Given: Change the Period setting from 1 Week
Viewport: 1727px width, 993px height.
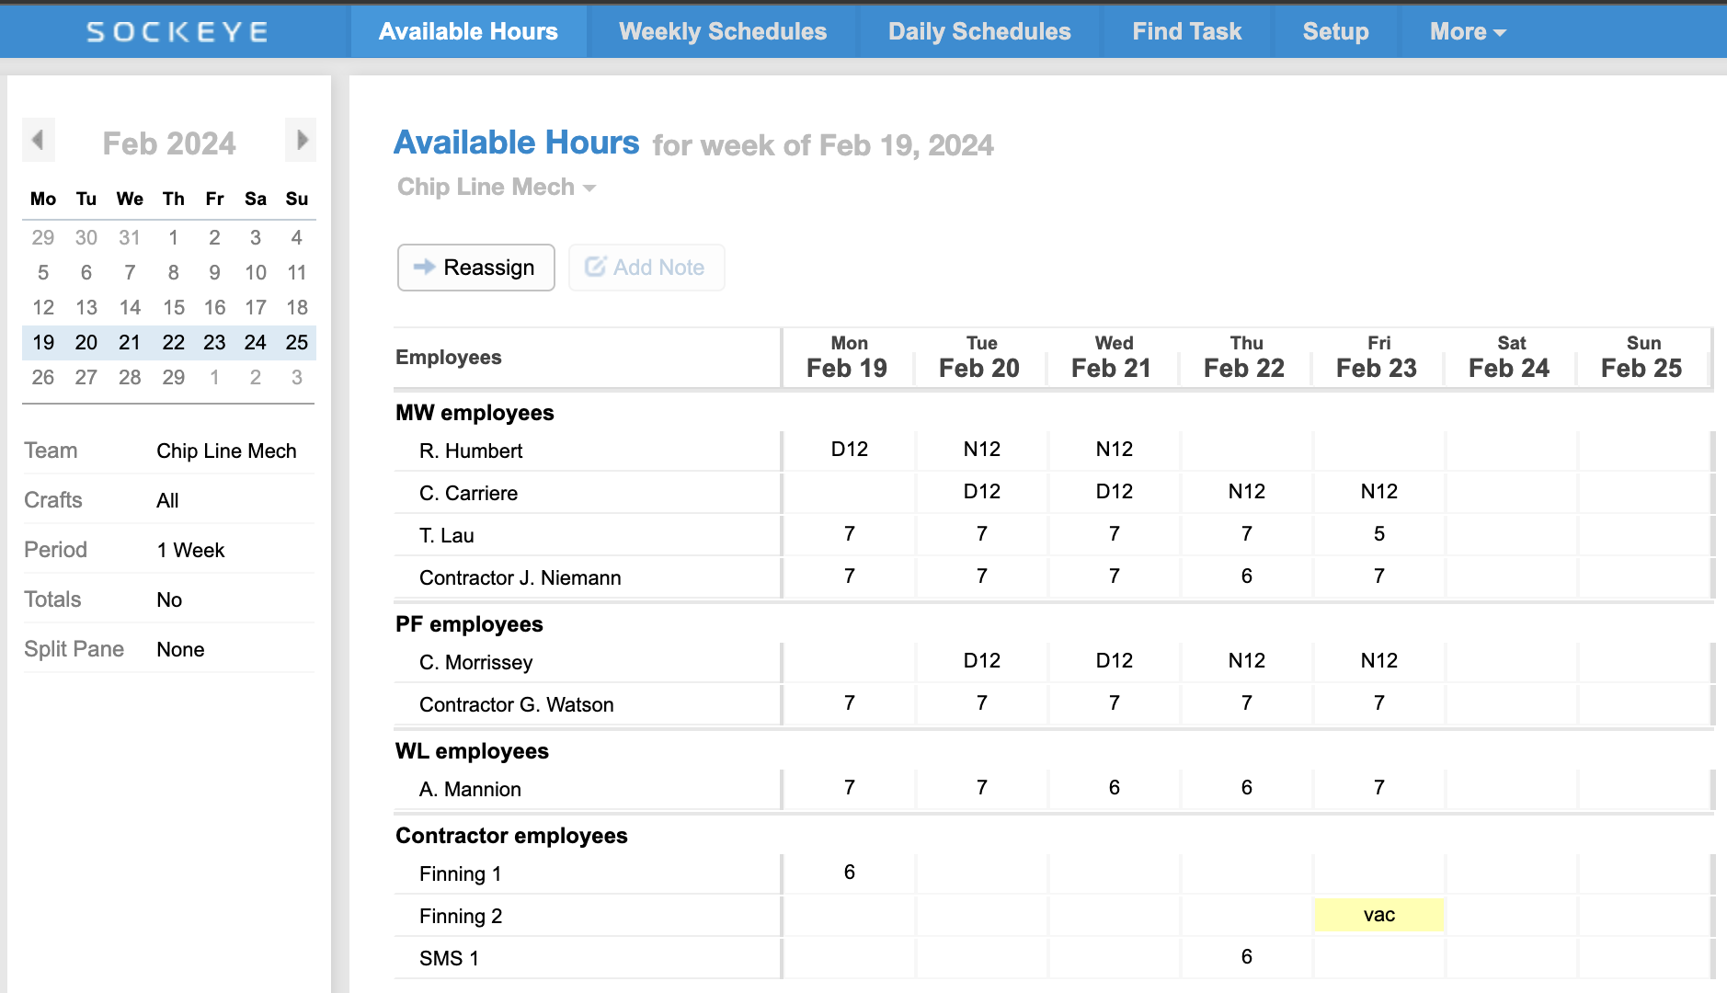Looking at the screenshot, I should click(190, 550).
